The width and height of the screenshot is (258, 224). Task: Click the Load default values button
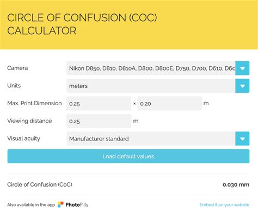pos(128,156)
